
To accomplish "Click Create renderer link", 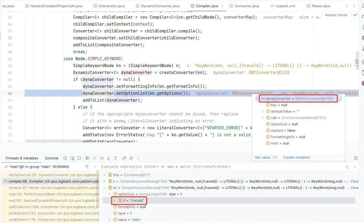I will coord(297,157).
